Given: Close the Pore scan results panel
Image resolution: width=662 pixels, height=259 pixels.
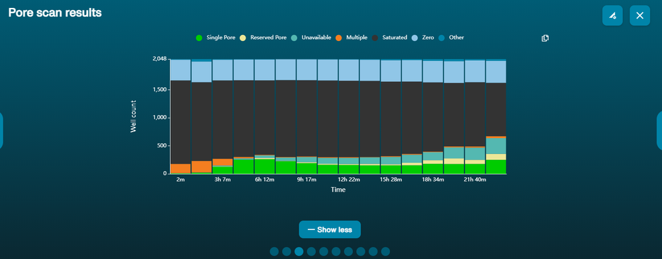Looking at the screenshot, I should coord(639,16).
